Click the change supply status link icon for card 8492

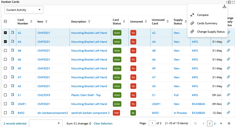[x=228, y=112]
